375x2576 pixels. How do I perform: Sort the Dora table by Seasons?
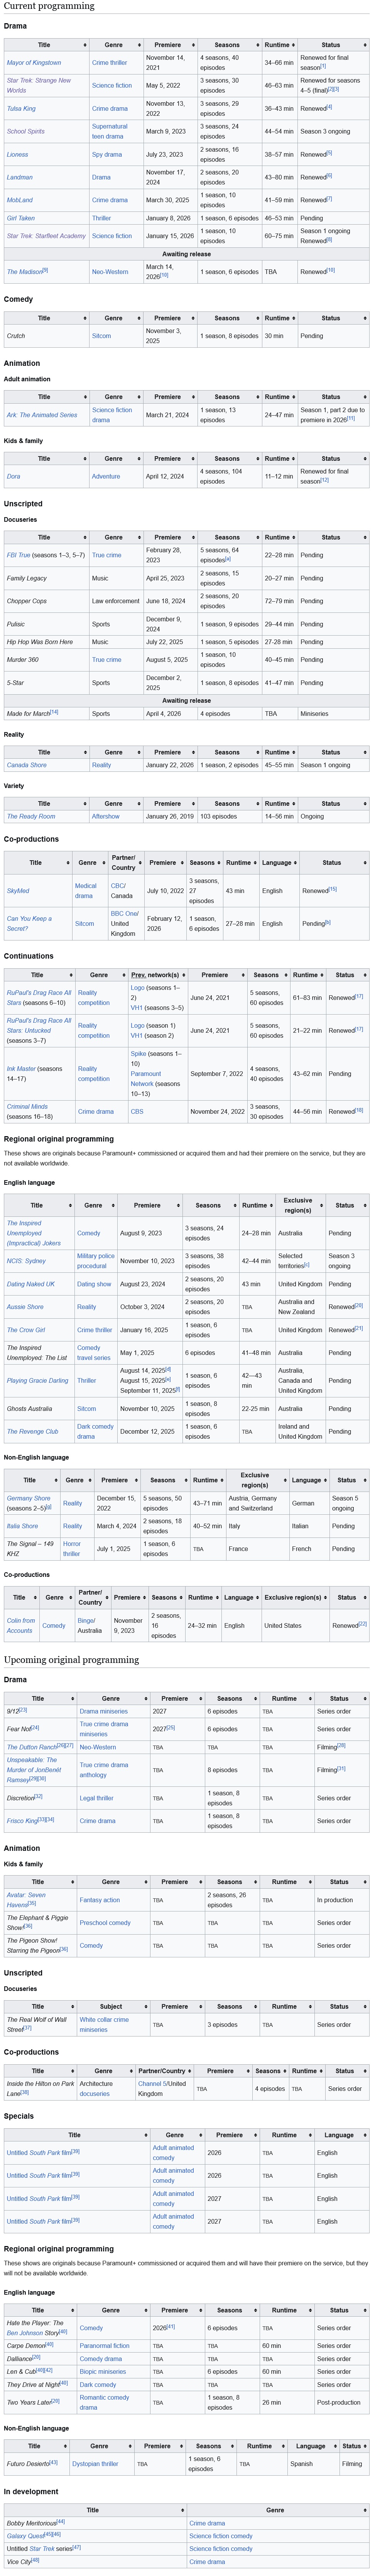[230, 459]
